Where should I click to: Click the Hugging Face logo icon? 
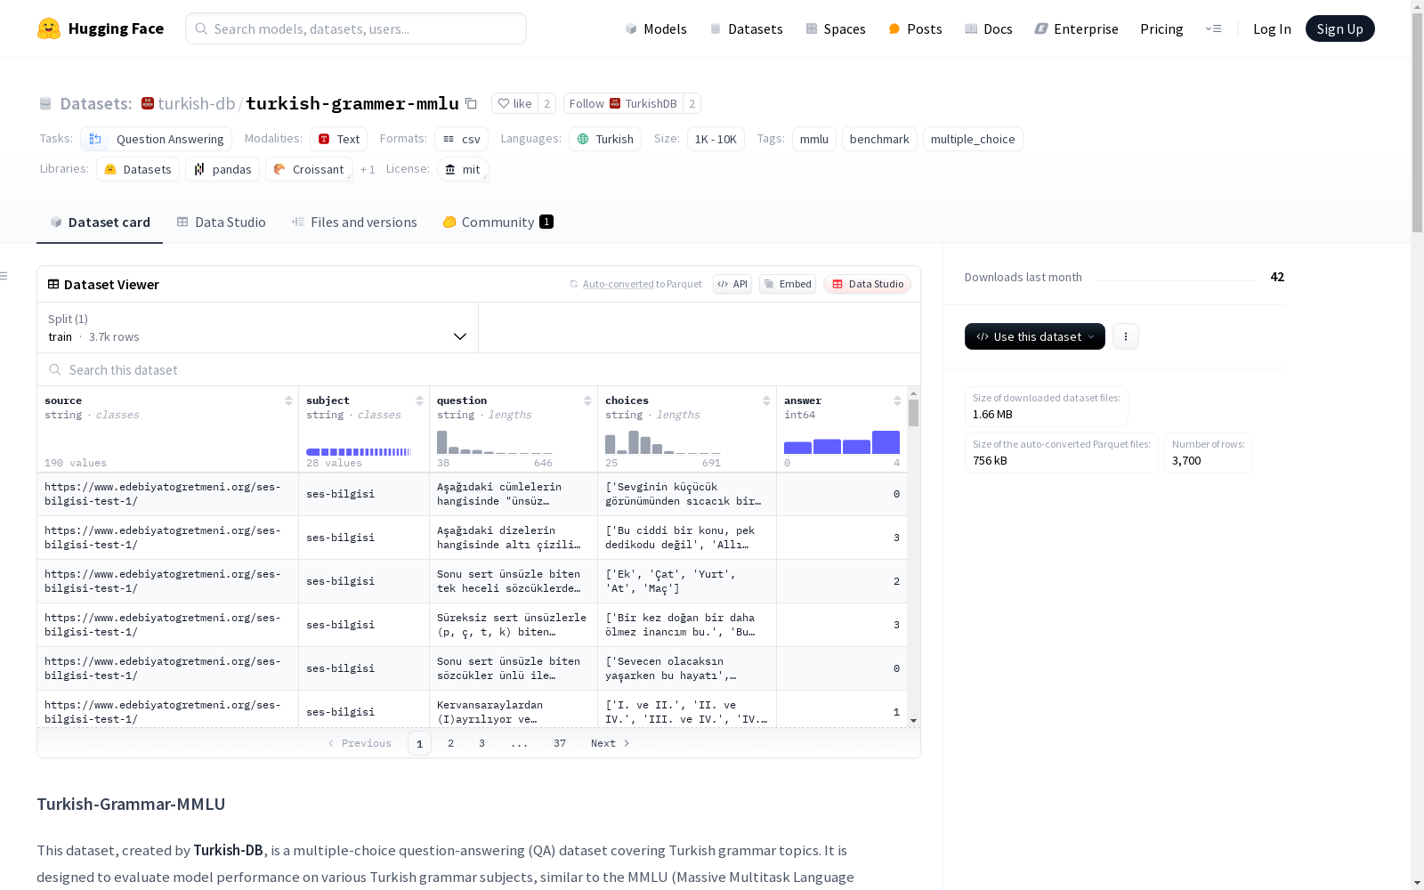coord(49,28)
